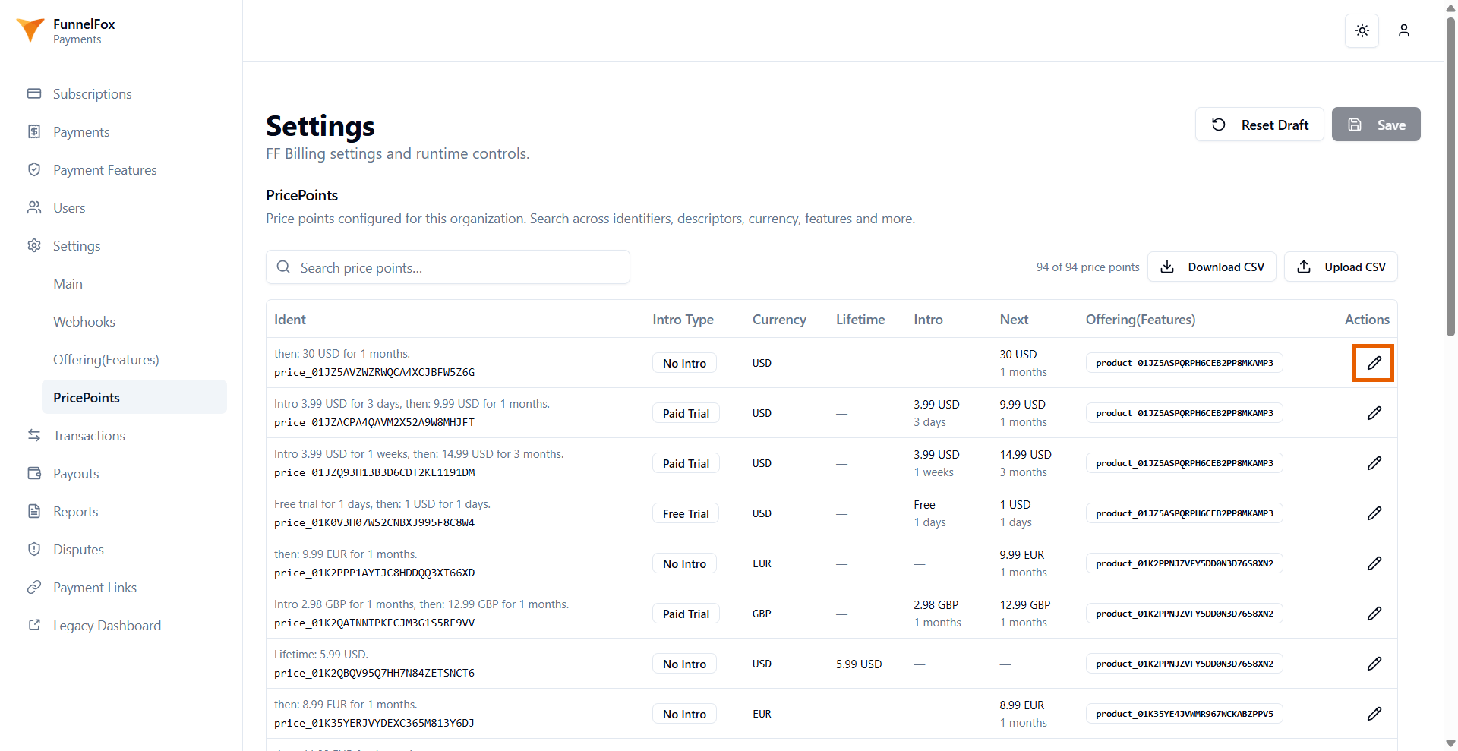Click Upload CSV button
1458x751 pixels.
tap(1340, 267)
